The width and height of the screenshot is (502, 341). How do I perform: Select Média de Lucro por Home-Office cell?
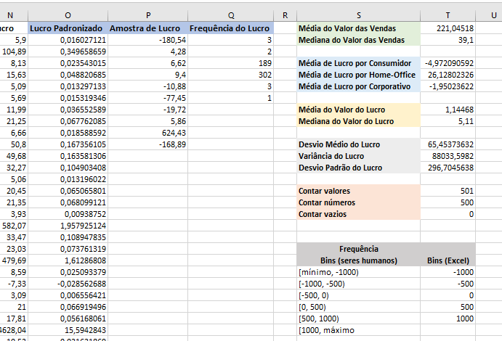coord(359,75)
